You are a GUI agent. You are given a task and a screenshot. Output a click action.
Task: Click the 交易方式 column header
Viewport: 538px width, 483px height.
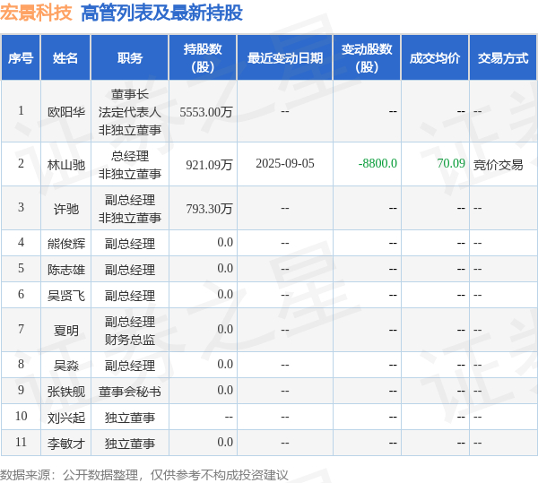tap(503, 58)
